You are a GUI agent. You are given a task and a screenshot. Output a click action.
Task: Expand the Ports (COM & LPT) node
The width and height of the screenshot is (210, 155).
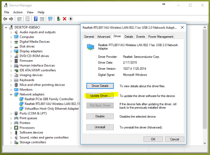tap(11, 113)
